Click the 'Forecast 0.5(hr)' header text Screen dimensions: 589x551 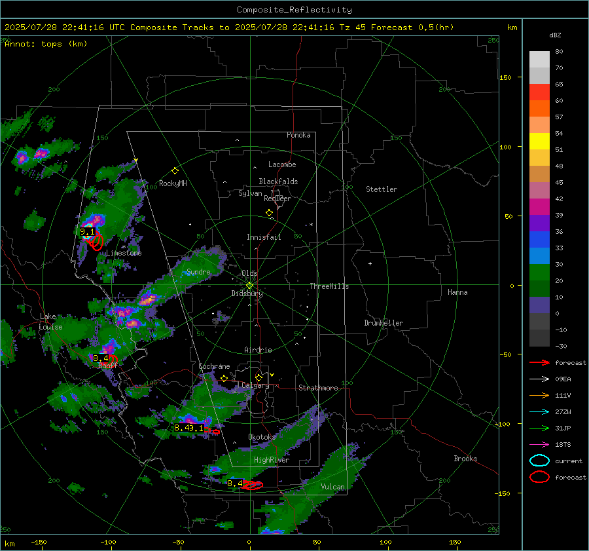pos(412,28)
